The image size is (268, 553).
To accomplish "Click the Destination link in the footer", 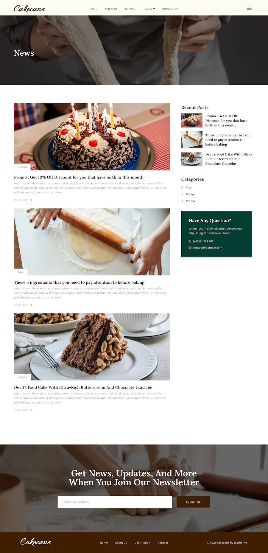I will tap(142, 543).
